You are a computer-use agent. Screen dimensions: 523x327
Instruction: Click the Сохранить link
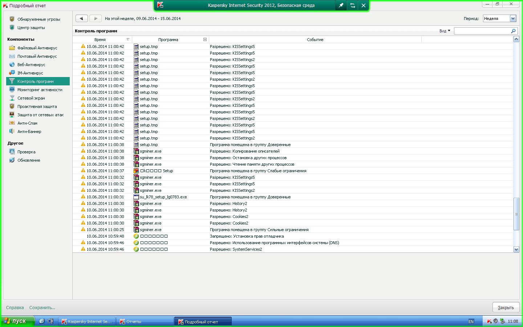tap(42, 307)
